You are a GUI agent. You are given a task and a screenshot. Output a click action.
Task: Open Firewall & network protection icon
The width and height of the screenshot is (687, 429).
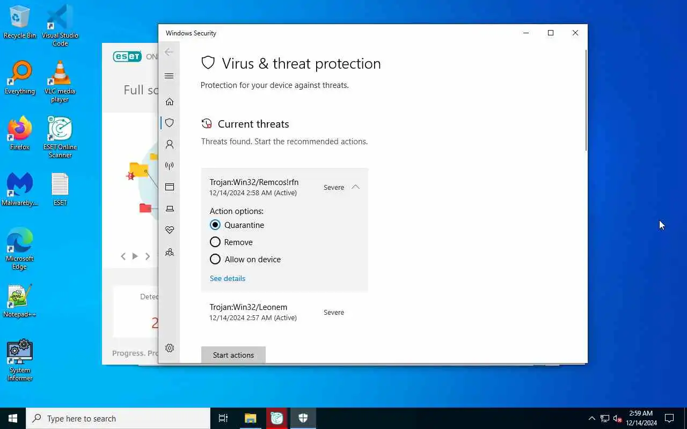170,166
